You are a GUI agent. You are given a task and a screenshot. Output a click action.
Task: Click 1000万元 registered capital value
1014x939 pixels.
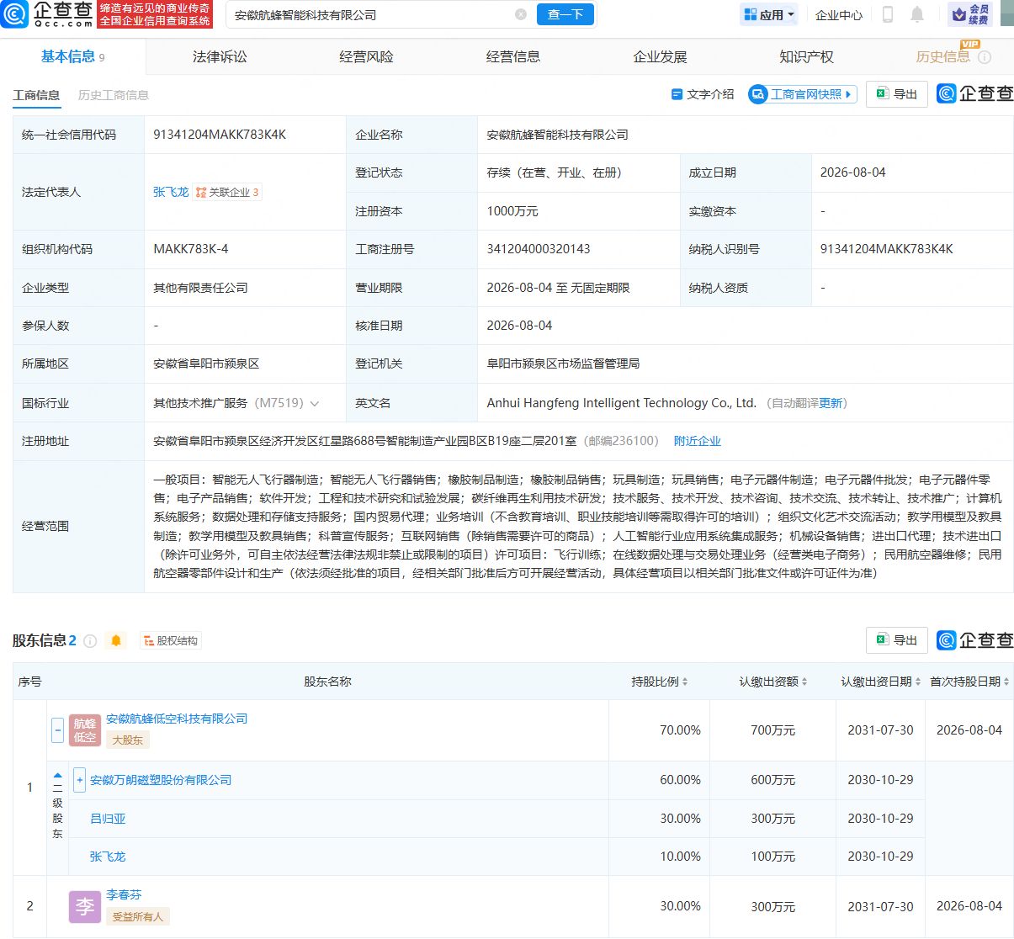(512, 211)
